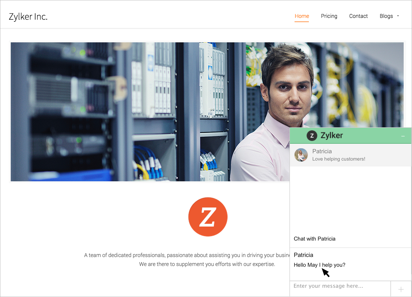412x297 pixels.
Task: Navigate to the Contact page
Action: tap(358, 16)
